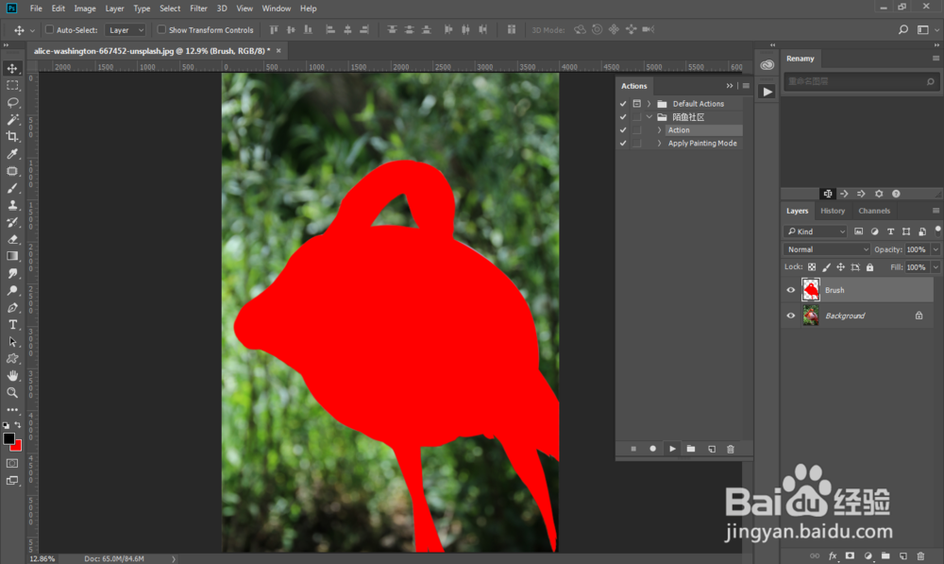Toggle Quick Mask mode icon

[12, 463]
